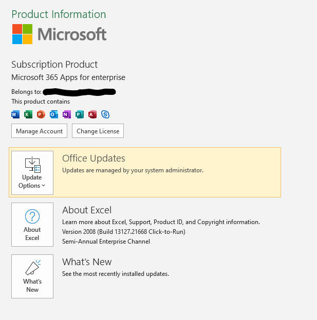Viewport: 317px width, 320px height.
Task: Click the 'Semi-Annual Enterprise Channel' text
Action: (106, 242)
